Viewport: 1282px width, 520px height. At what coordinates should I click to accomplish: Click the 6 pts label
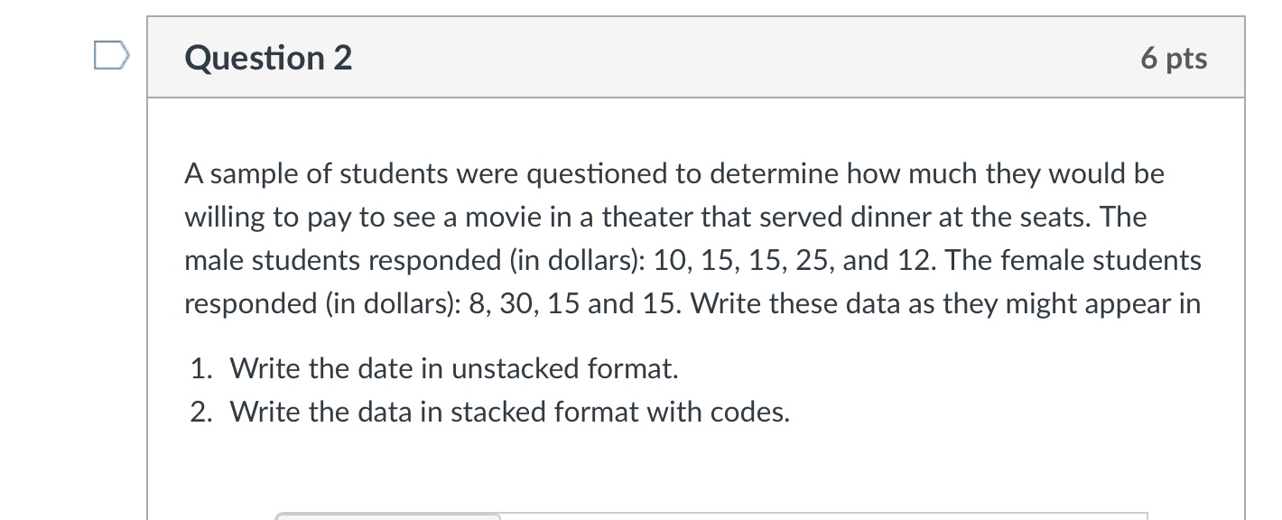[x=1175, y=58]
